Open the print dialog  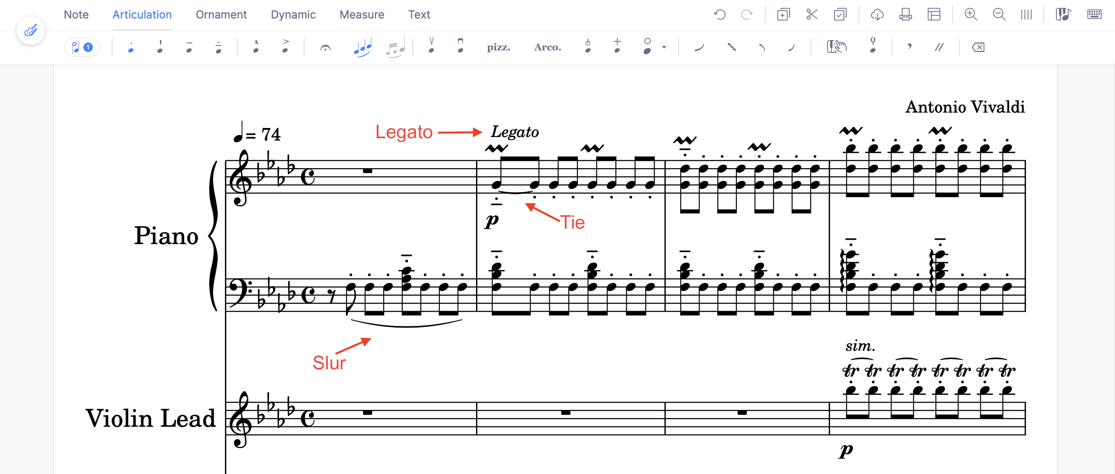click(x=906, y=14)
